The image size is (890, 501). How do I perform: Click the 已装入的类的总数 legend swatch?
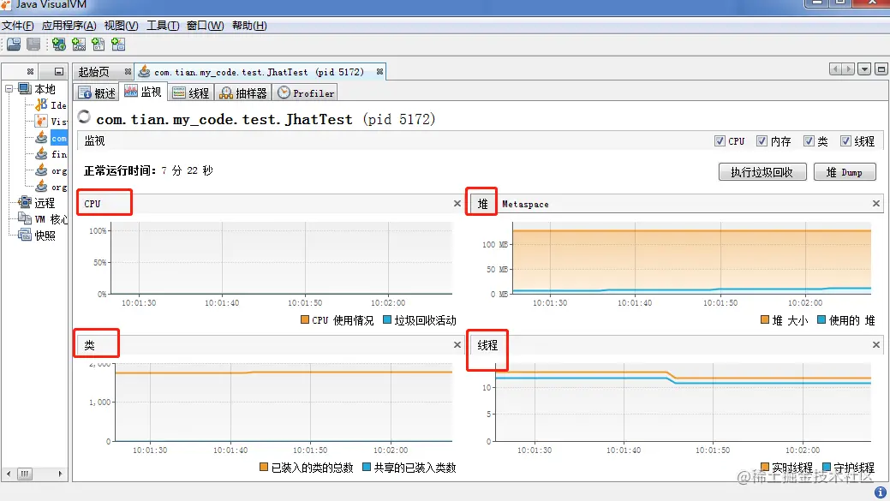point(263,467)
